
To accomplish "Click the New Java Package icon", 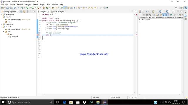I will pos(44,8).
